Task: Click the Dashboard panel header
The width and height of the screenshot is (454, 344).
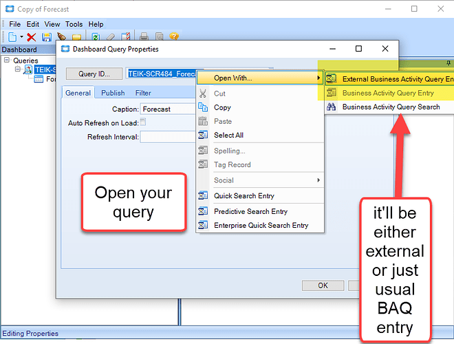Action: click(x=28, y=50)
